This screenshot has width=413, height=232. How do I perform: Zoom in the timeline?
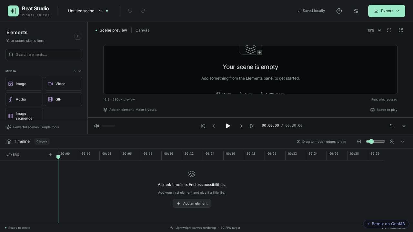point(392,141)
